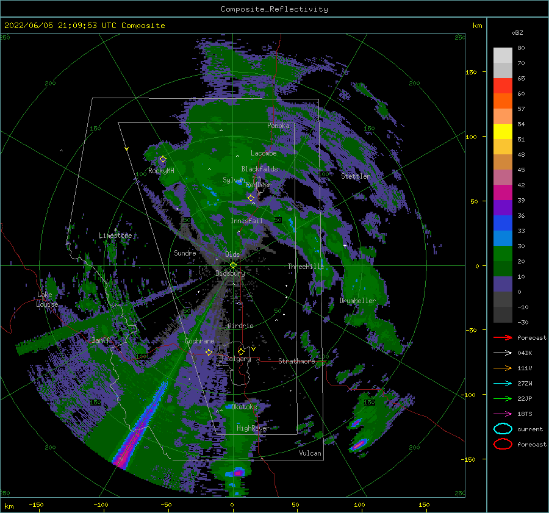Click the RedDeer city label
This screenshot has width=549, height=513.
(x=259, y=185)
